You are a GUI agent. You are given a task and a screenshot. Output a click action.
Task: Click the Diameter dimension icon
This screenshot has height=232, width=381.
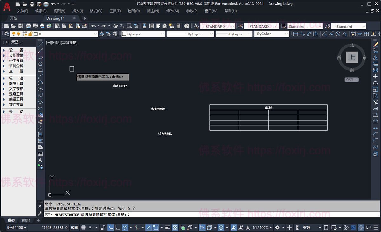(x=338, y=34)
